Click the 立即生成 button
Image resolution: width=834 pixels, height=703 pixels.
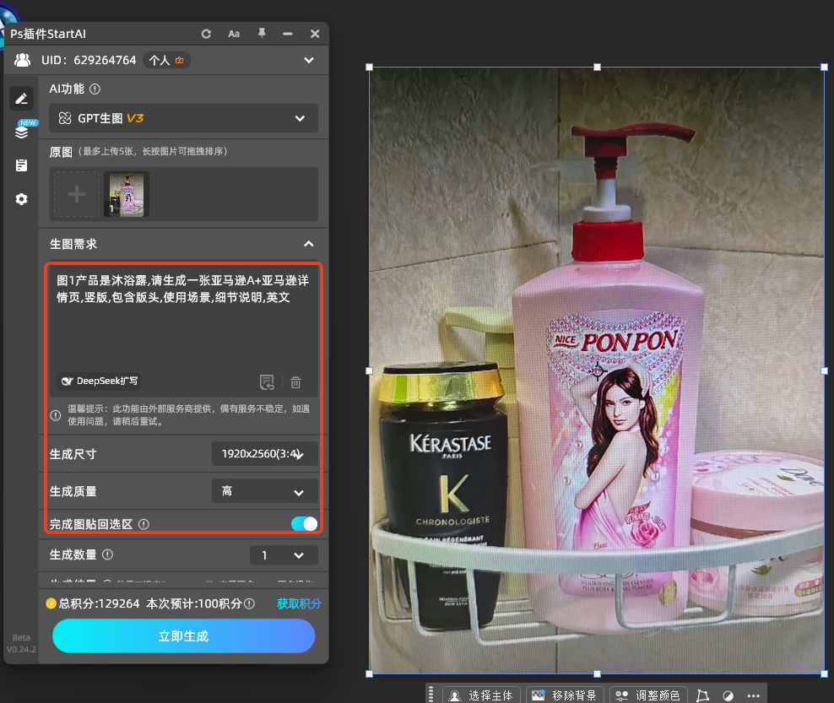(183, 636)
